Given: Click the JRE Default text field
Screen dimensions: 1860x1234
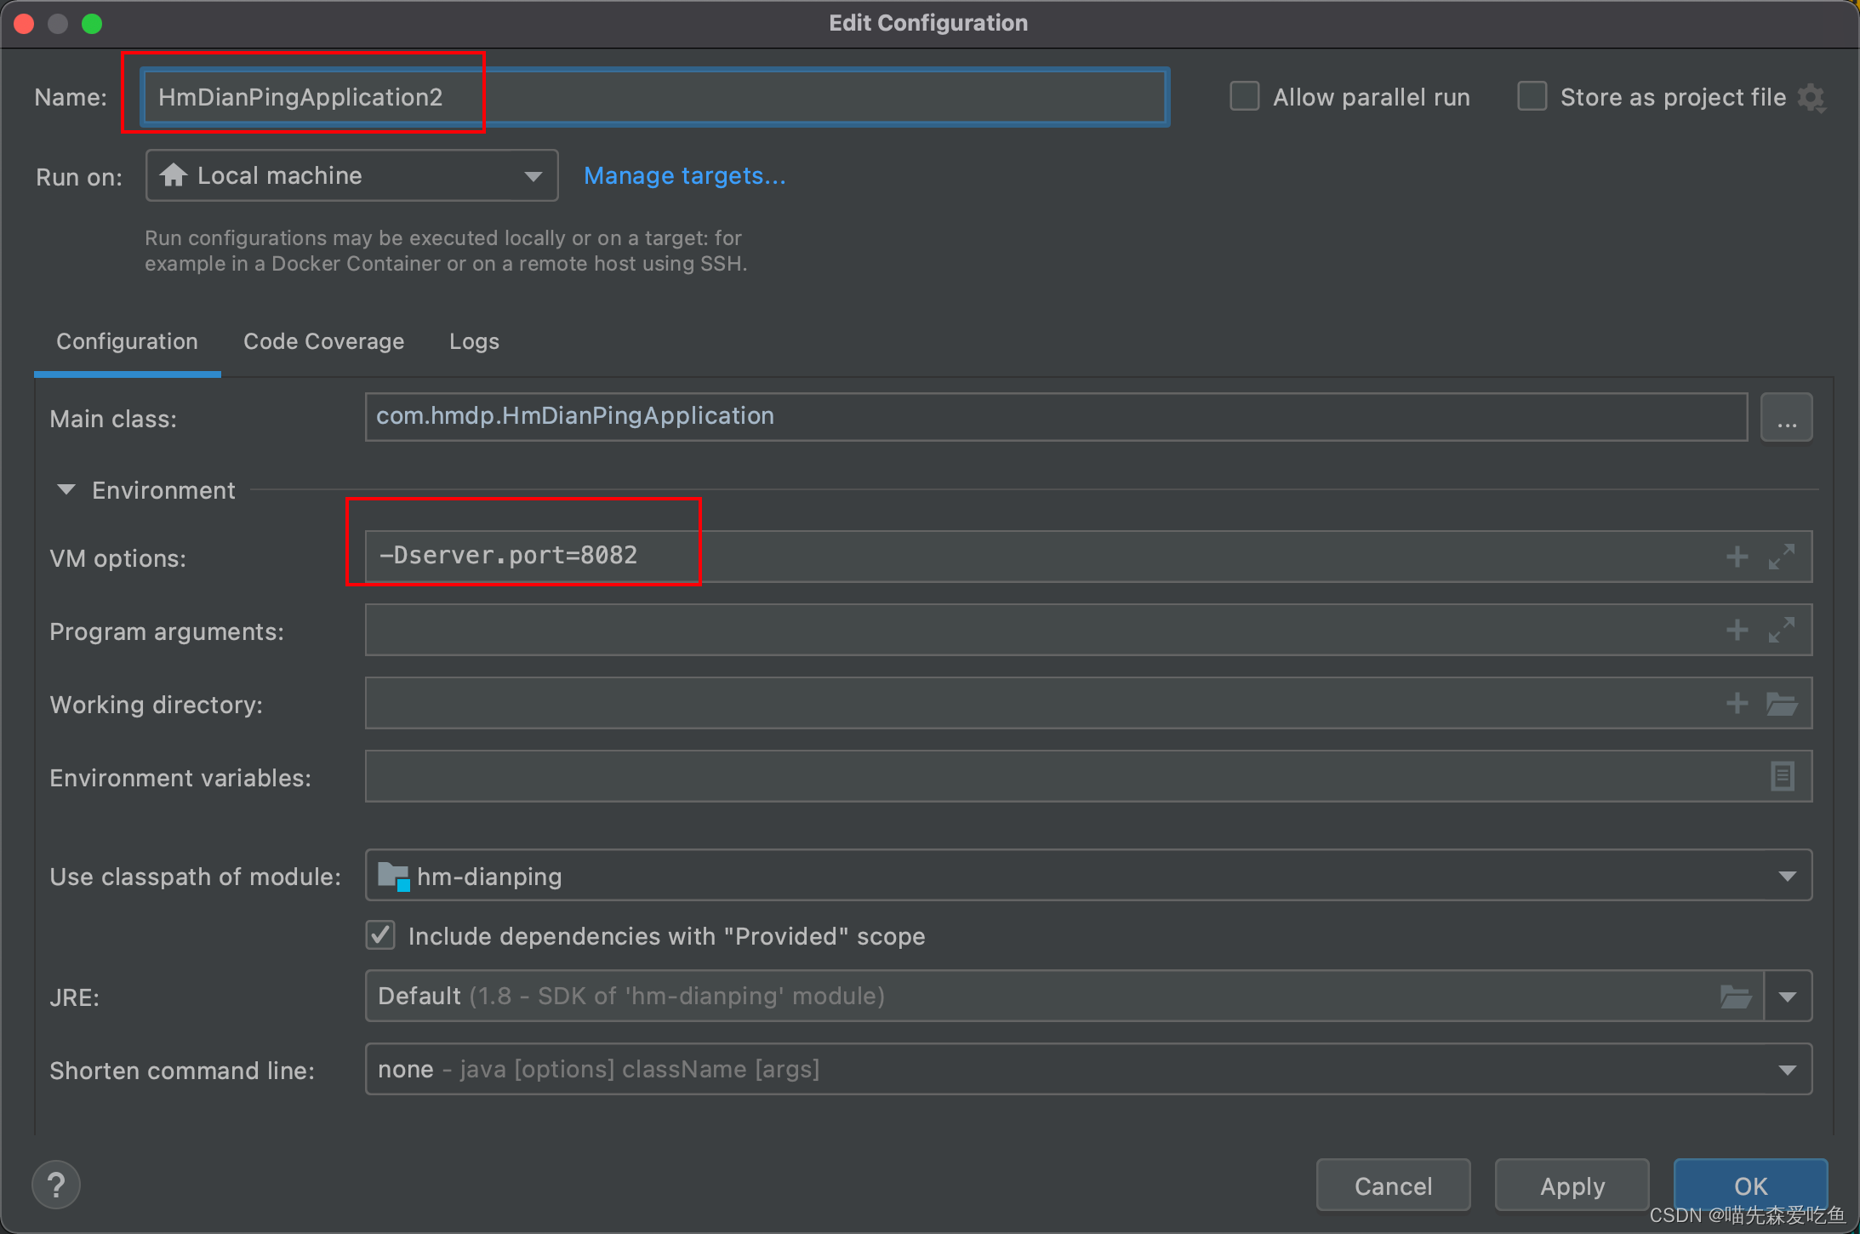Looking at the screenshot, I should [1064, 996].
